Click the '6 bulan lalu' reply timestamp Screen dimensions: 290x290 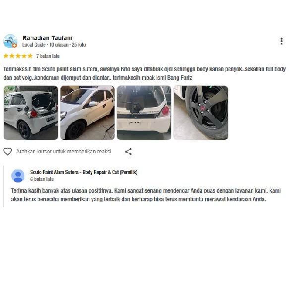tap(42, 179)
